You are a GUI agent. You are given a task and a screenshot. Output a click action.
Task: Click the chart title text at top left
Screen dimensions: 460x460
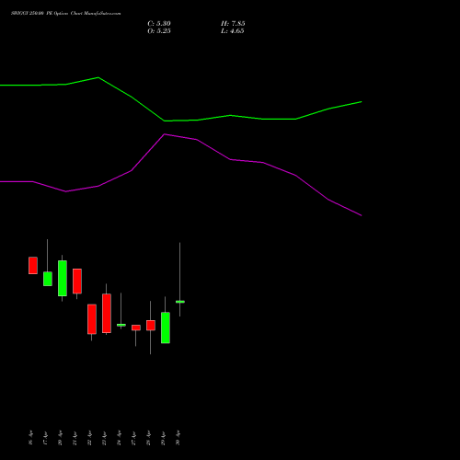point(66,14)
